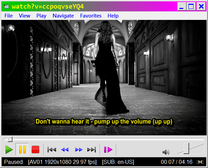208x168 pixels.
Task: Skip to the previous track icon
Action: point(52,150)
